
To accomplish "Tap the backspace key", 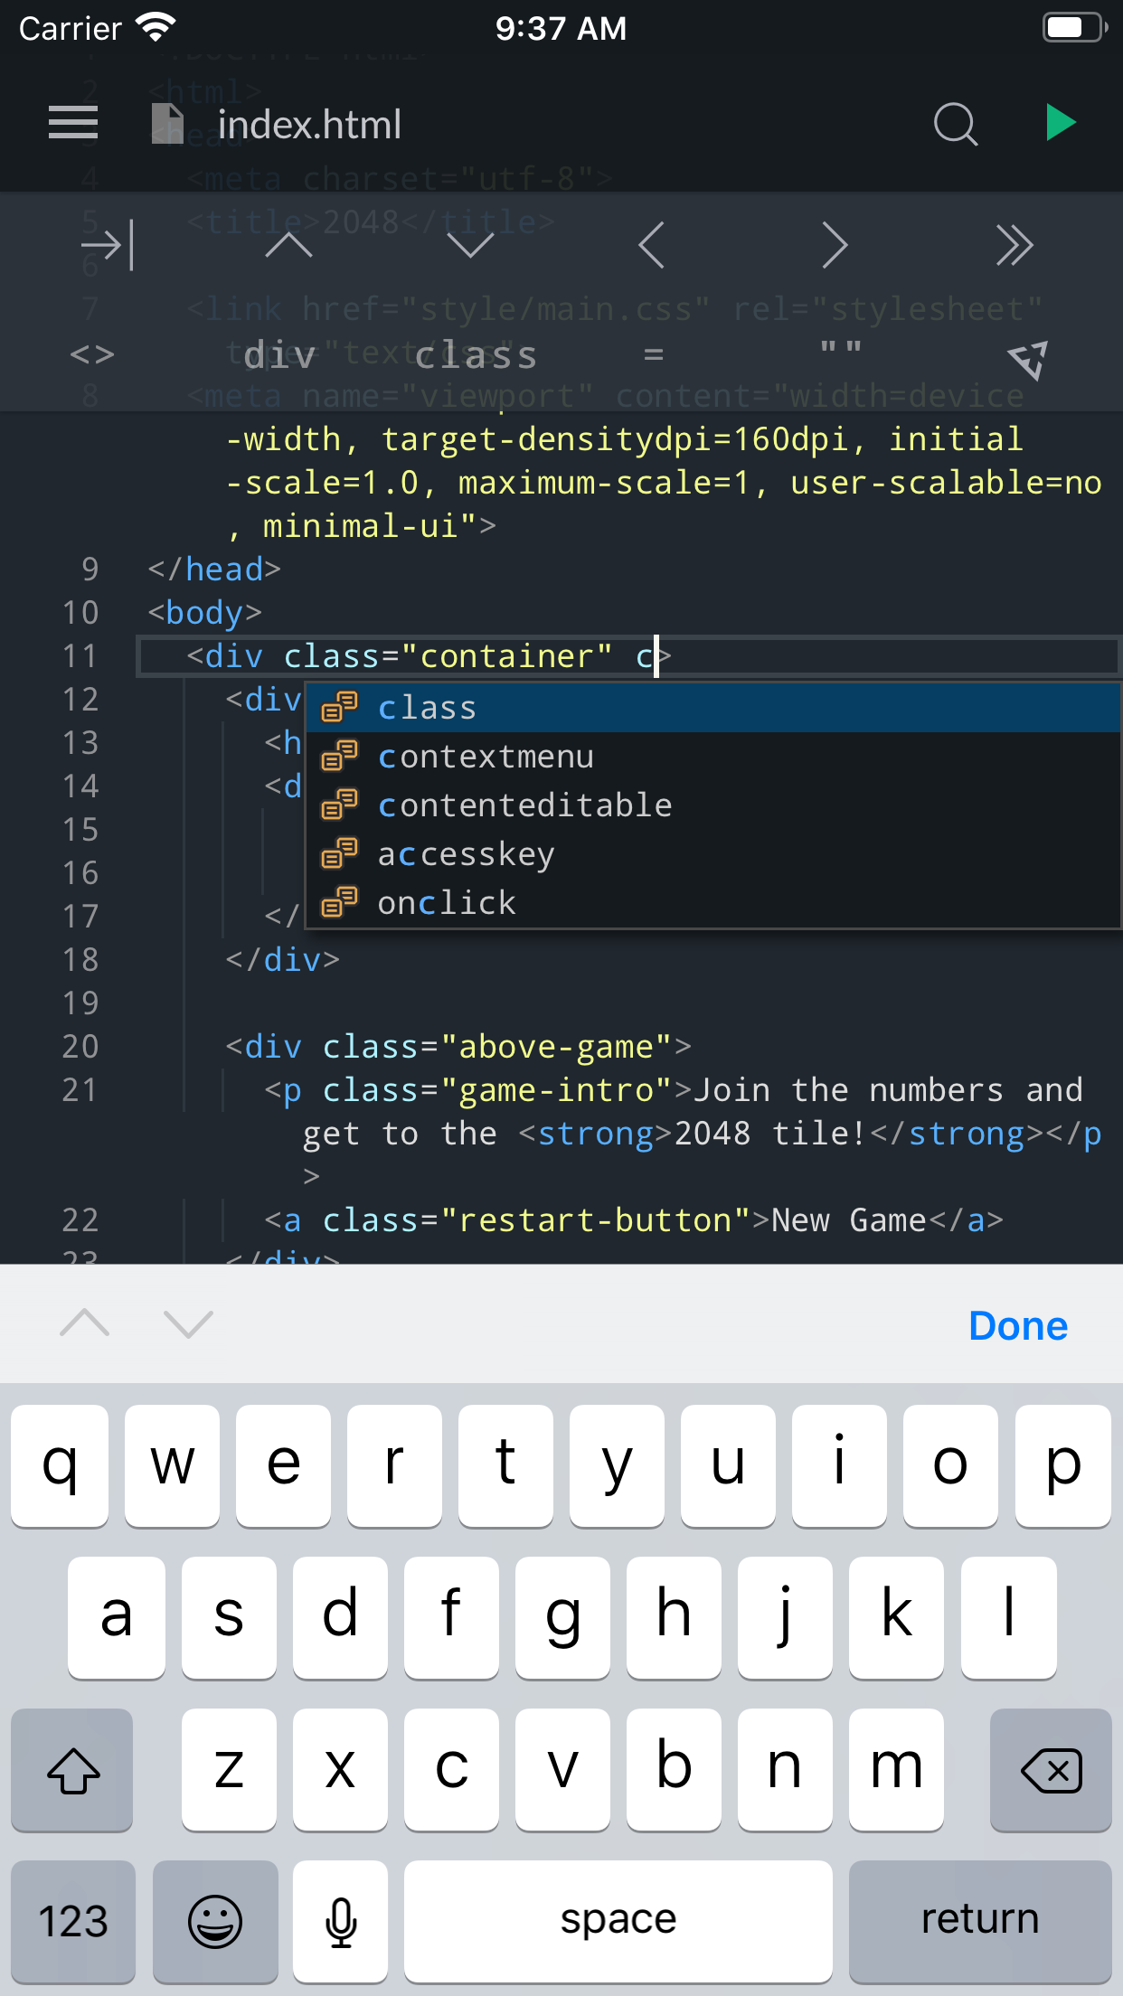I will (1051, 1770).
